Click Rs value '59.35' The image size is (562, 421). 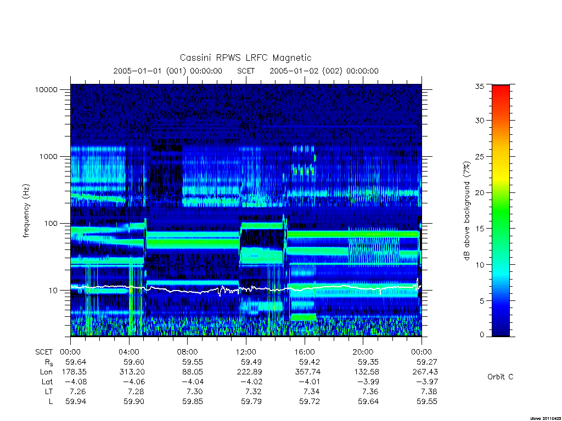coord(368,362)
